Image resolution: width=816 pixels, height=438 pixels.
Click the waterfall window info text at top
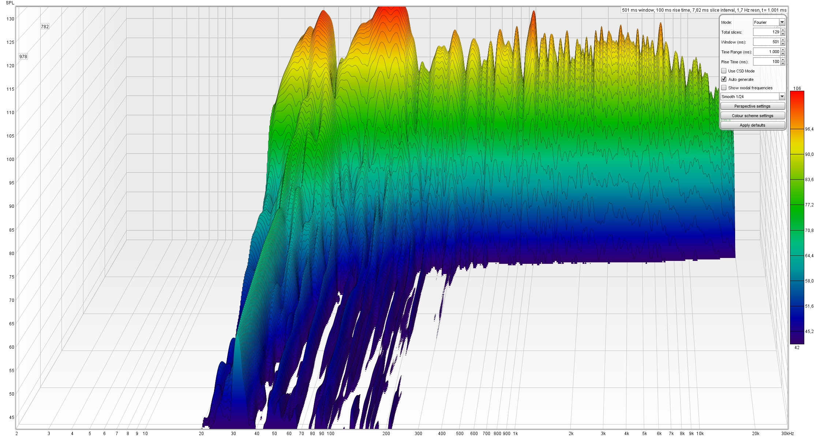click(704, 10)
